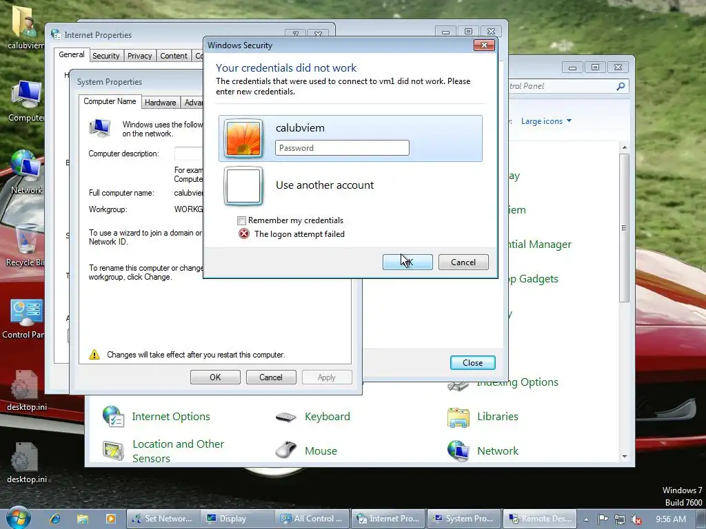The width and height of the screenshot is (706, 529).
Task: Click the Network globe icon in Control Panel
Action: [x=458, y=450]
